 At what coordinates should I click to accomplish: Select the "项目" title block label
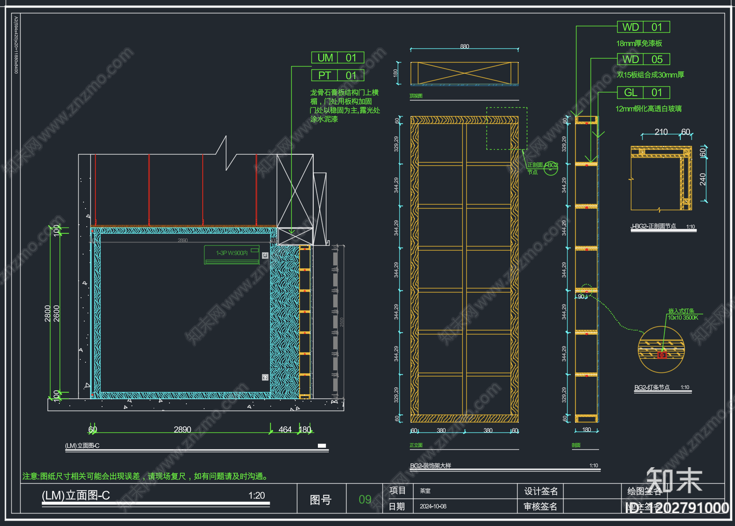pos(397,491)
